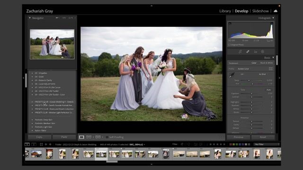Image resolution: width=303 pixels, height=170 pixels.
Task: Enable the Soft Proofing checkbox
Action: pos(107,137)
